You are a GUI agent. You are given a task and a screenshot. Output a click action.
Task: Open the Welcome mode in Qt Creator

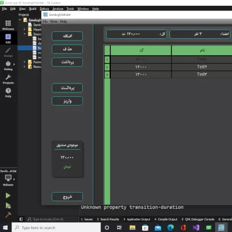[x=8, y=25]
